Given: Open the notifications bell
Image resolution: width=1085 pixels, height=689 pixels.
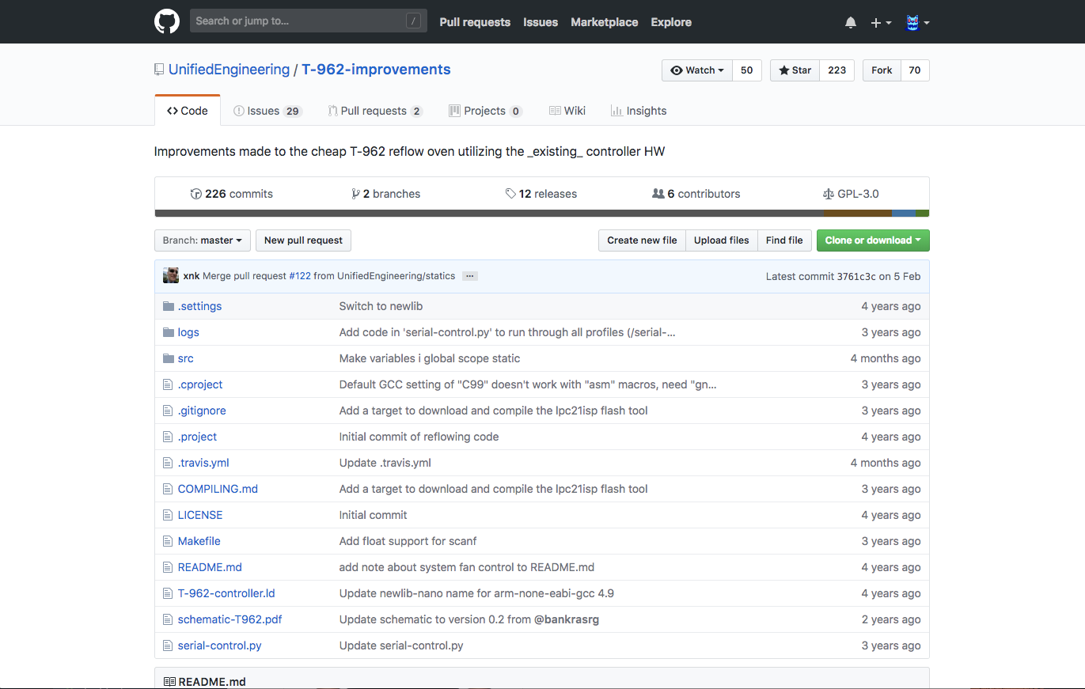Looking at the screenshot, I should pyautogui.click(x=851, y=22).
